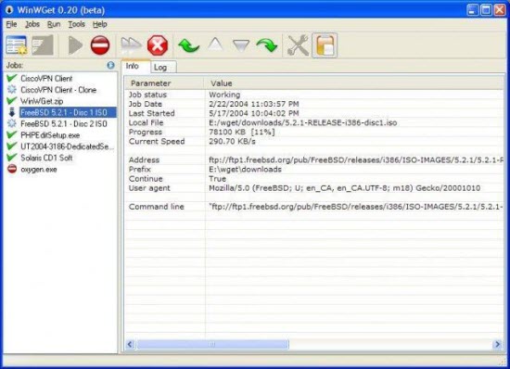Click the Current Speed value '290.70 KB/s'
Viewport: 510px width, 369px height.
click(232, 142)
